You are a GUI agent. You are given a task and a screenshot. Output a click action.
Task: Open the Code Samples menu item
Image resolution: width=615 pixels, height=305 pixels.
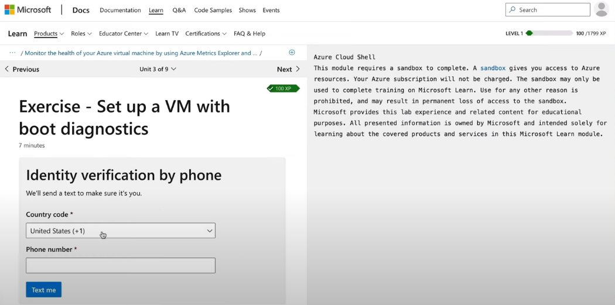[x=213, y=10]
